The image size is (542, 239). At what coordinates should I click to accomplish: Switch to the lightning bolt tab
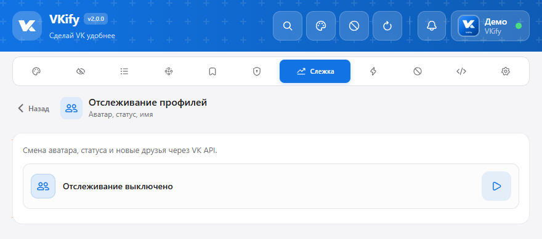click(373, 71)
